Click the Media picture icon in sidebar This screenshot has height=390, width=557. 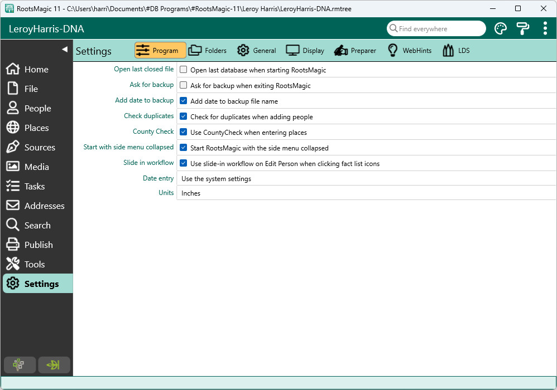point(13,166)
